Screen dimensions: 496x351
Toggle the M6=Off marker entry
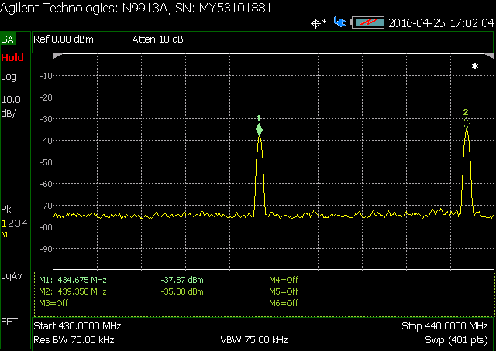(x=283, y=303)
